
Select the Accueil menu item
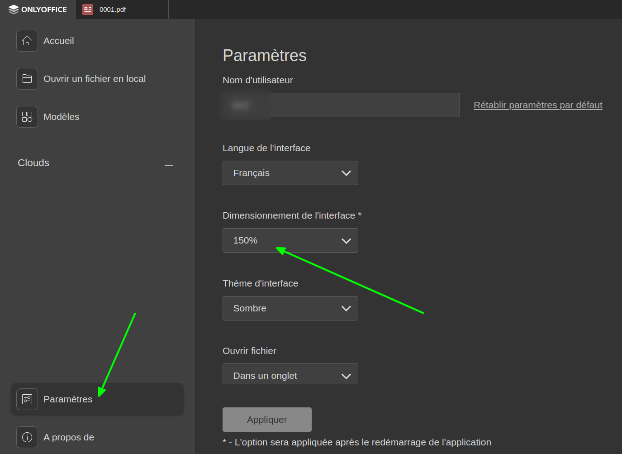coord(59,41)
